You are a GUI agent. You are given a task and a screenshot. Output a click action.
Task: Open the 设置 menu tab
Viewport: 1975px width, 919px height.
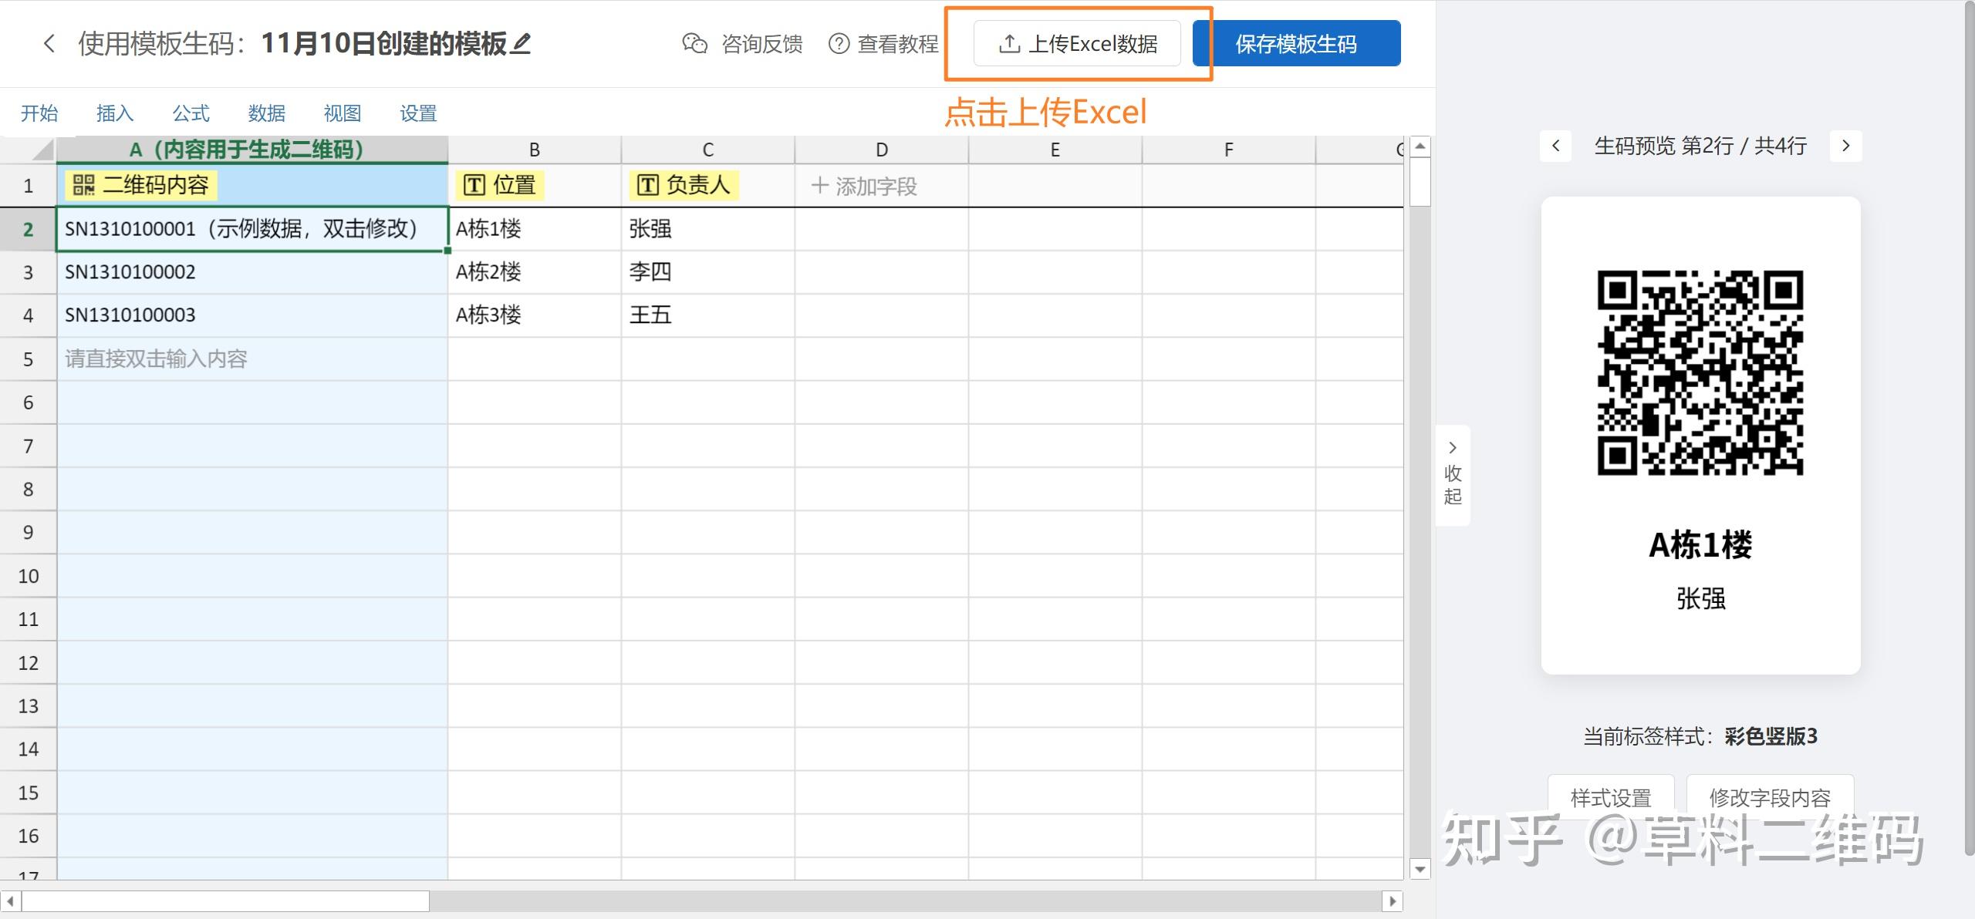(x=418, y=113)
